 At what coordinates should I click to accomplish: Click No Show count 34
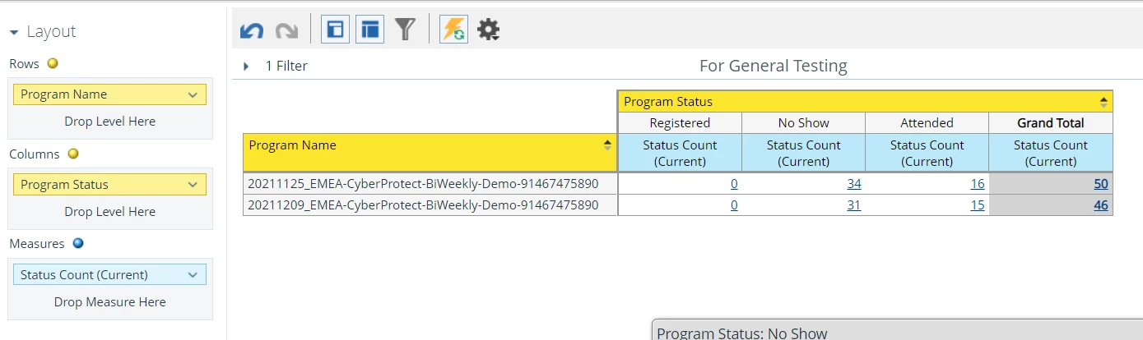853,184
